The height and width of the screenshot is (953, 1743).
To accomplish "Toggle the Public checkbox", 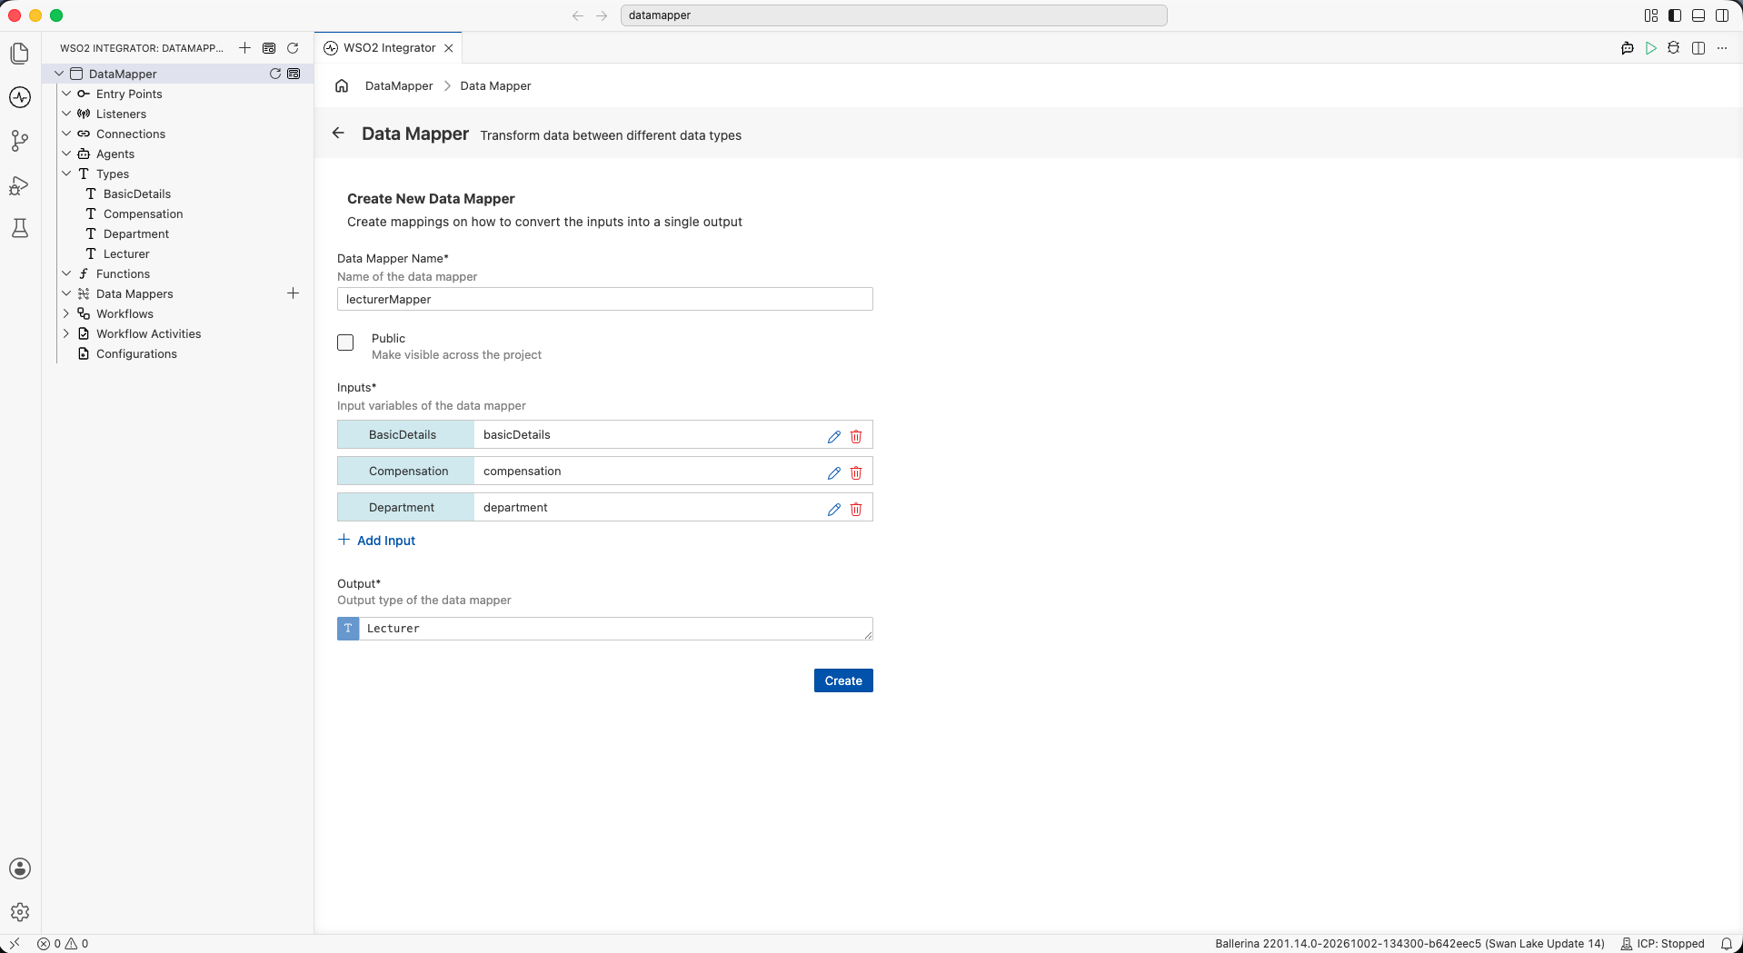I will (x=345, y=342).
